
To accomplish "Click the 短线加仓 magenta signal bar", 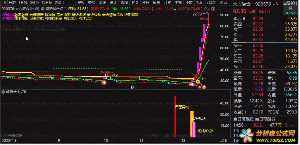I will coord(194,130).
